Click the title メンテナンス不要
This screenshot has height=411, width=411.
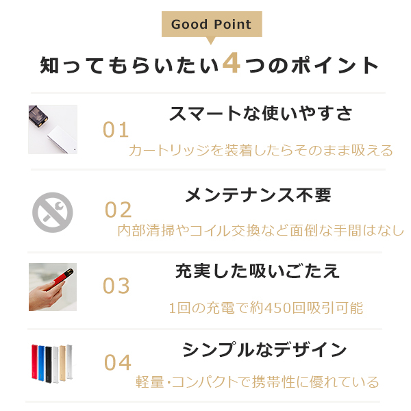pos(258,195)
